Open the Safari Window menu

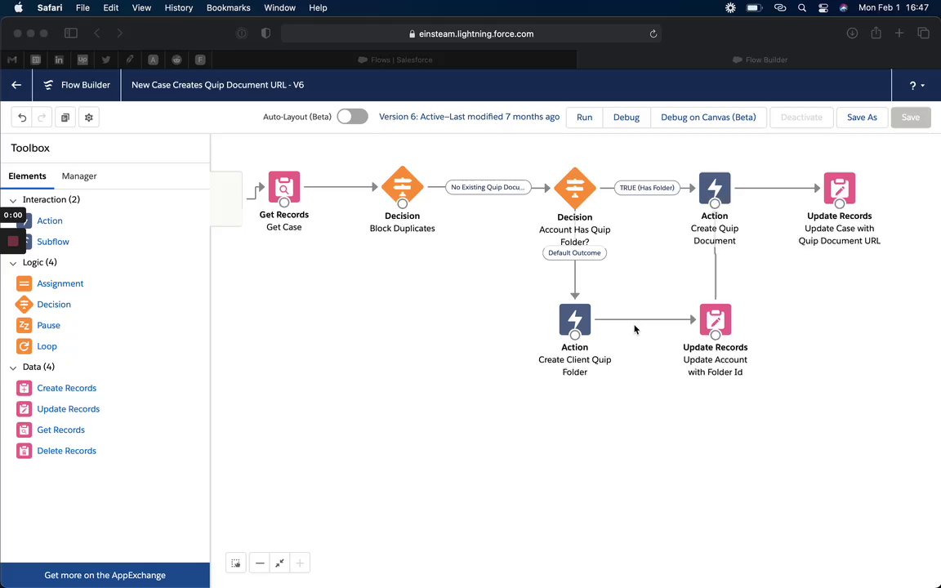point(279,8)
